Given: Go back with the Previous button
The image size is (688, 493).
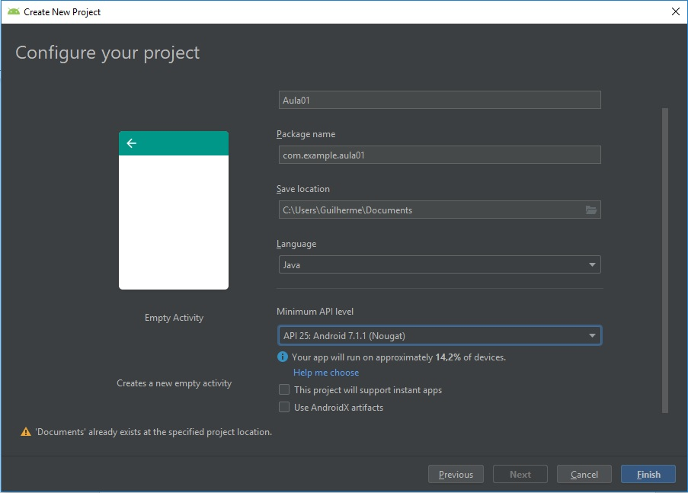Looking at the screenshot, I should [x=456, y=475].
